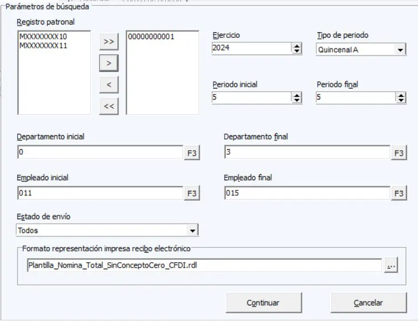Open the Estado de envío dropdown
Image resolution: width=418 pixels, height=321 pixels.
(193, 230)
